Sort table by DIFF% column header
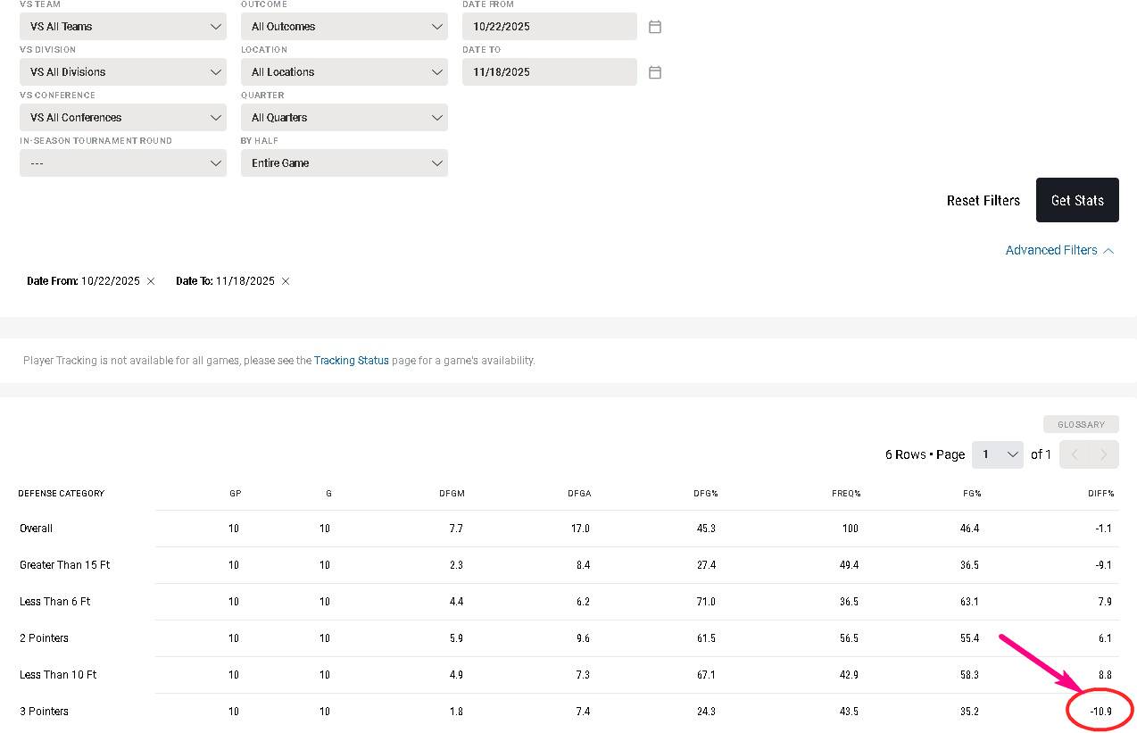1137x733 pixels. 1100,494
